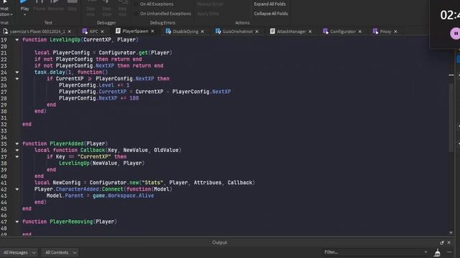
Task: Open the DisableDying script tab
Action: coord(185,32)
